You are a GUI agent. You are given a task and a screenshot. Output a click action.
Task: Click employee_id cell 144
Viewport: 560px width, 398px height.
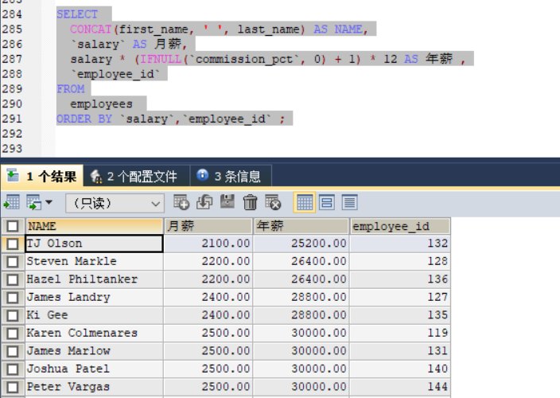(x=400, y=387)
